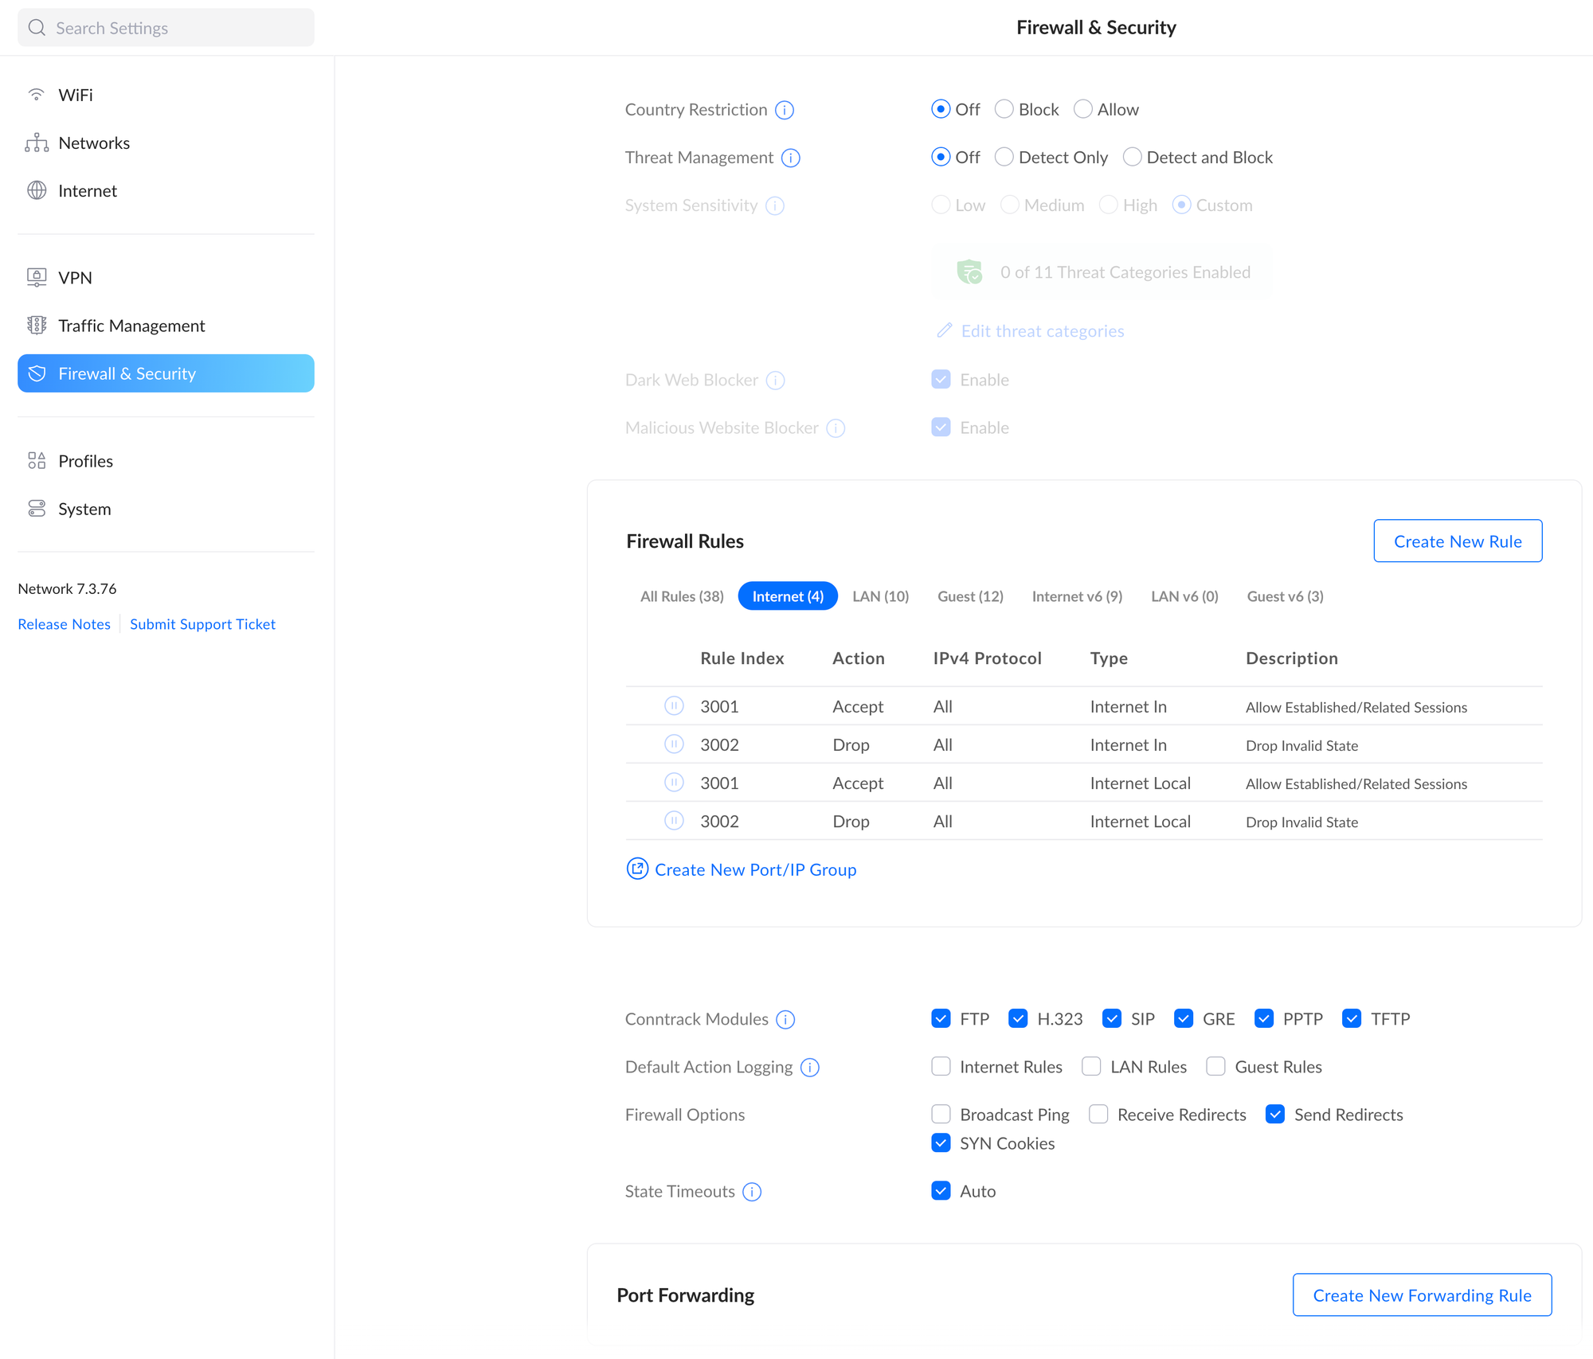
Task: Click the Networks topology icon
Action: (37, 143)
